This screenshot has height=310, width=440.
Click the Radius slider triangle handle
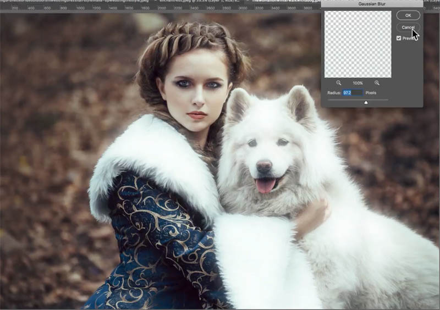366,102
